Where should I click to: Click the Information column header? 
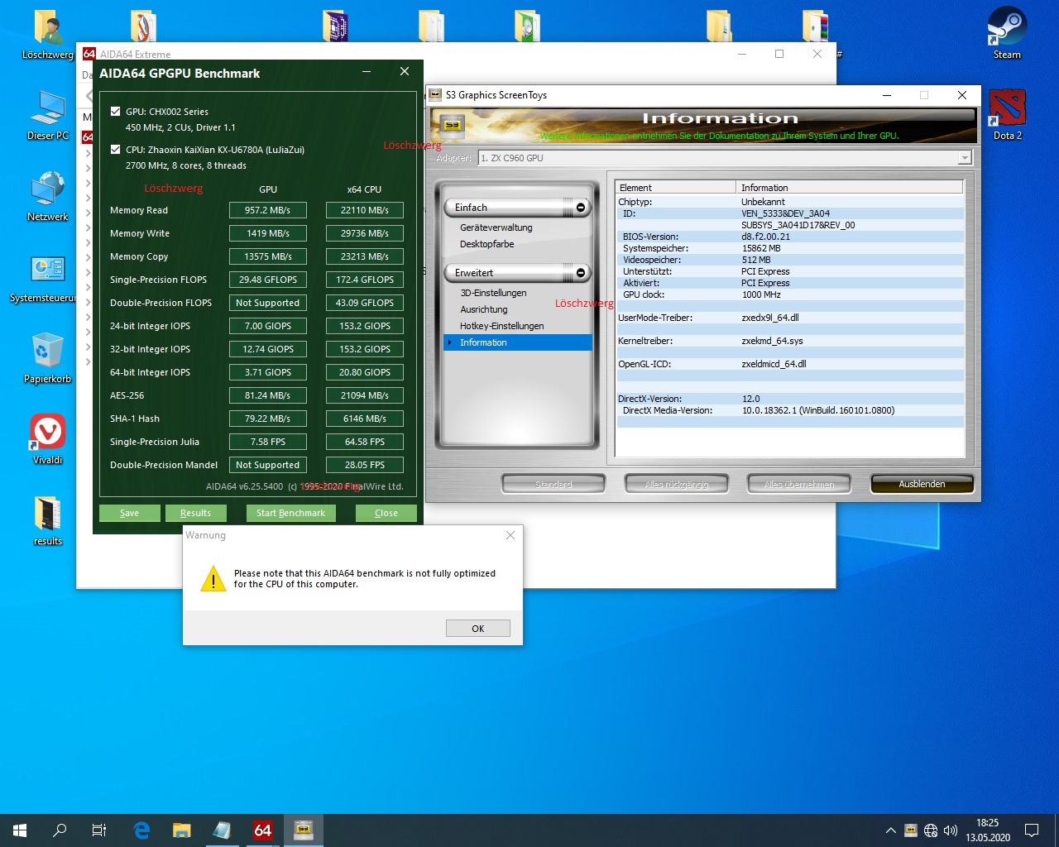coord(850,188)
